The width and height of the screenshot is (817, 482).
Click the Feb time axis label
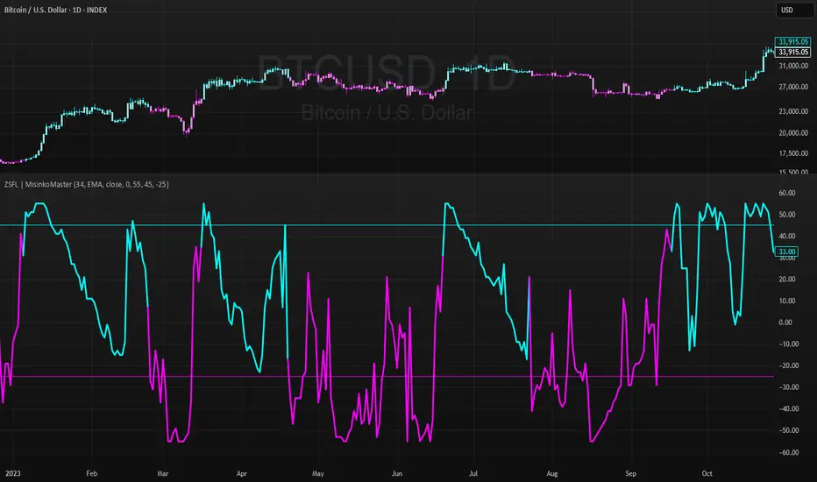[92, 473]
